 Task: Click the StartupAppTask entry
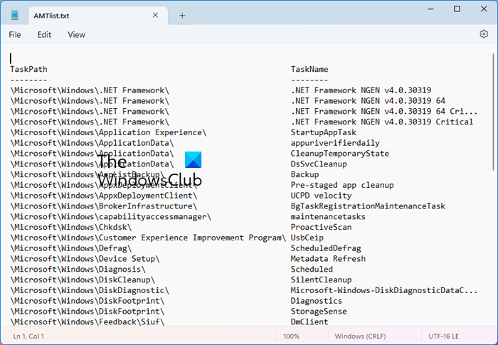coord(323,132)
